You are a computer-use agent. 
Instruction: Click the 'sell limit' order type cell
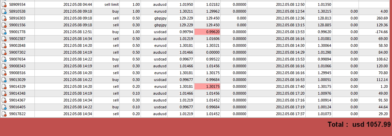point(112,4)
